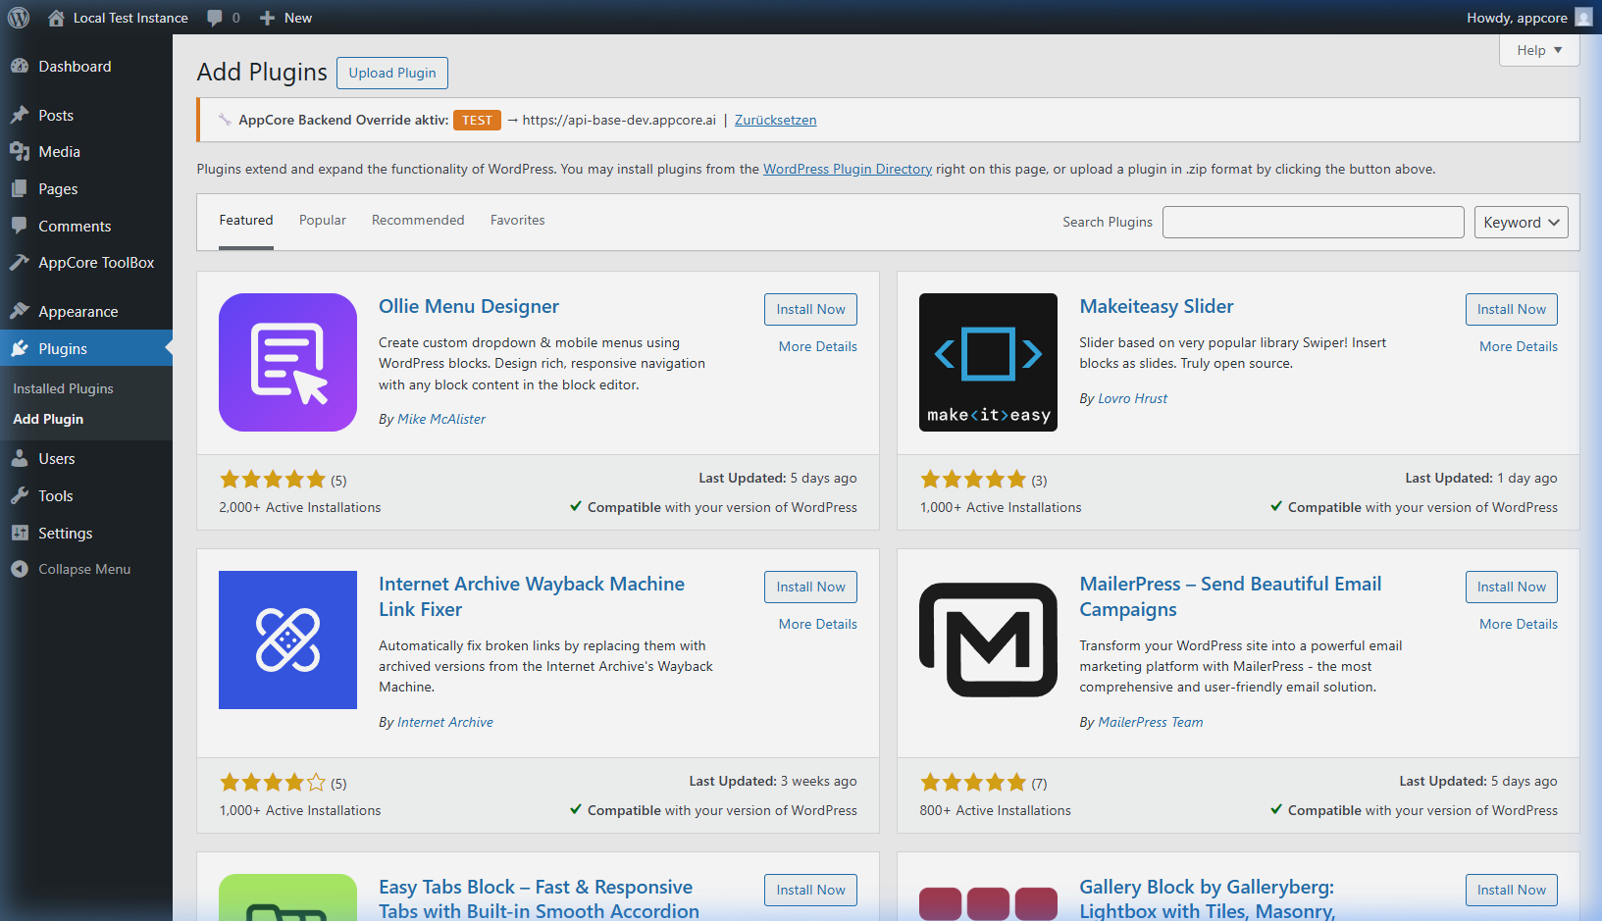Open the Dashboard gauge icon
This screenshot has height=921, width=1602.
21,66
